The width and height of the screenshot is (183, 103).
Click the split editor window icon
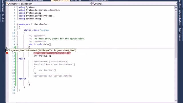click(x=176, y=7)
